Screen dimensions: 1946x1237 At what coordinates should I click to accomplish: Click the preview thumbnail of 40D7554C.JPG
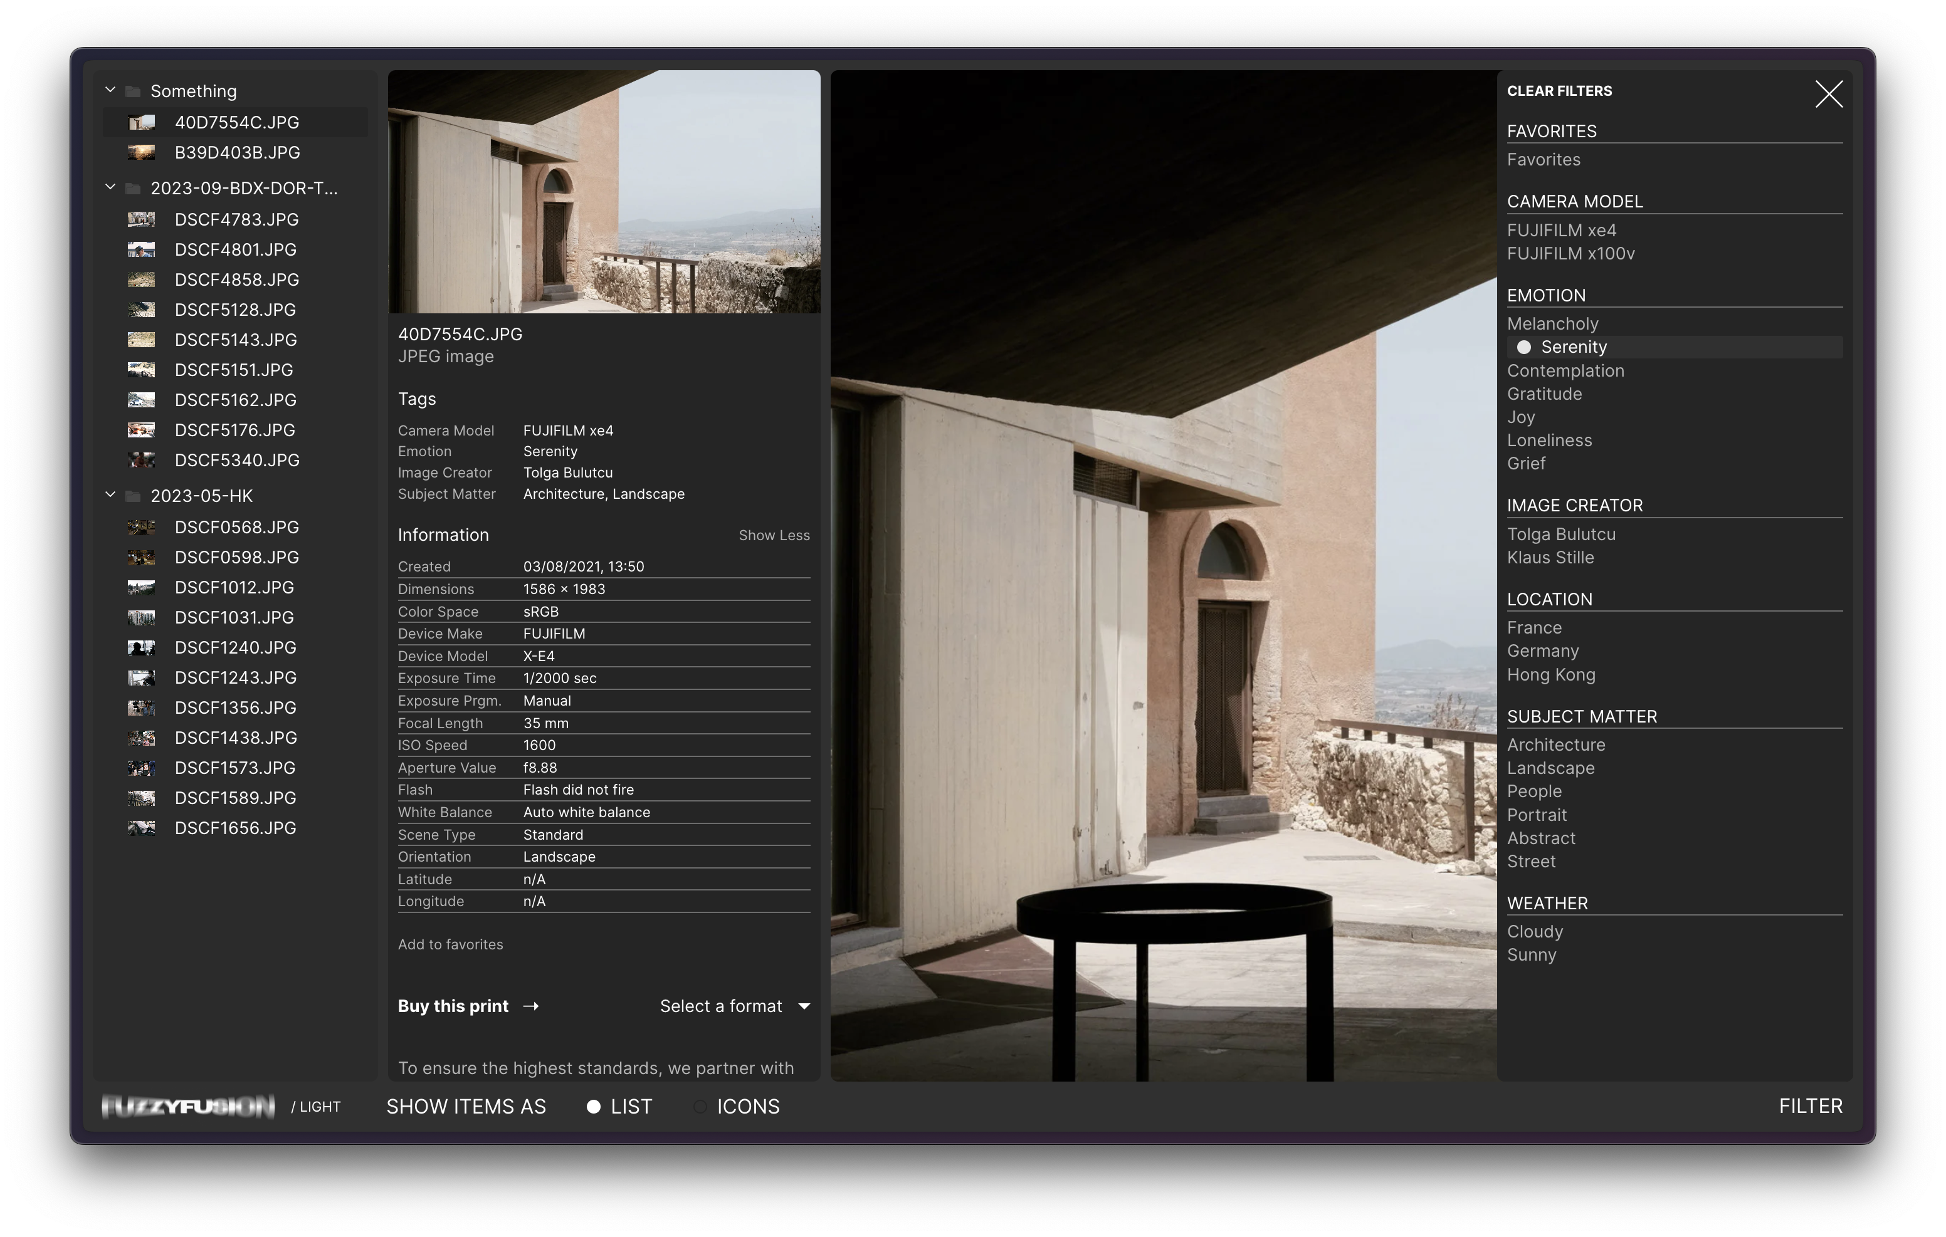tap(604, 192)
